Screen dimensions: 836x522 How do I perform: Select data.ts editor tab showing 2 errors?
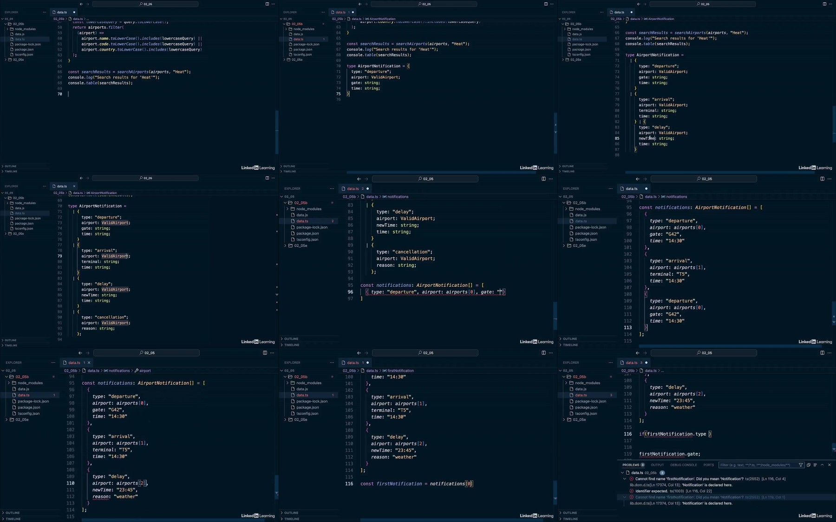point(355,188)
